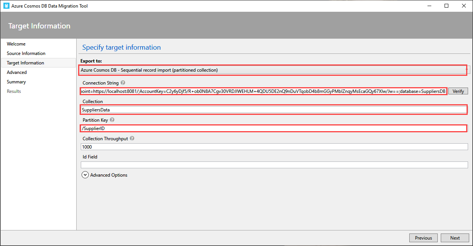This screenshot has height=246, width=473.
Task: Minimize the Data Migration Tool window
Action: click(429, 6)
